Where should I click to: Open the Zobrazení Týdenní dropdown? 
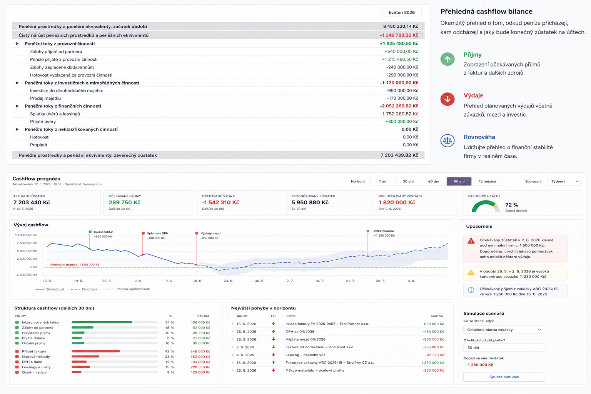pos(564,182)
